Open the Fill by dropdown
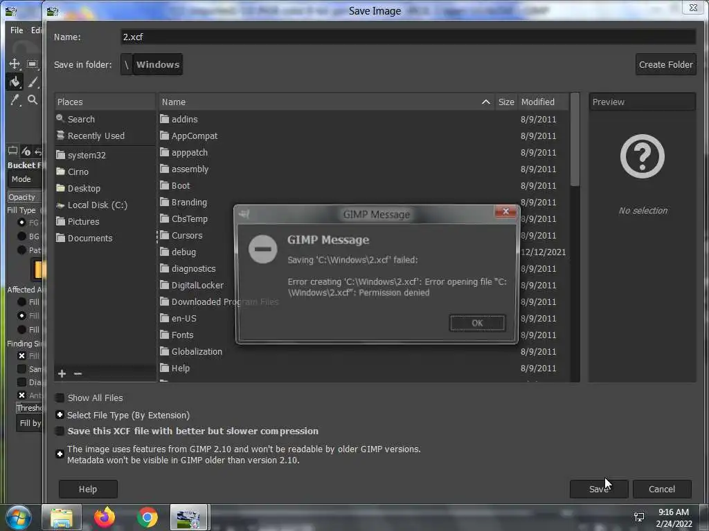The width and height of the screenshot is (709, 531). click(x=29, y=423)
